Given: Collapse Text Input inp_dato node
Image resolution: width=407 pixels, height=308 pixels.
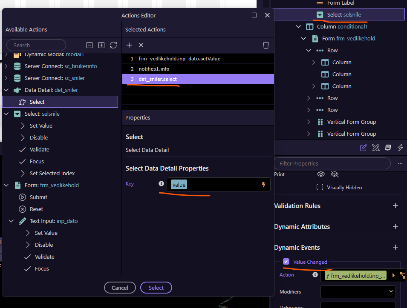Looking at the screenshot, I should pos(11,221).
